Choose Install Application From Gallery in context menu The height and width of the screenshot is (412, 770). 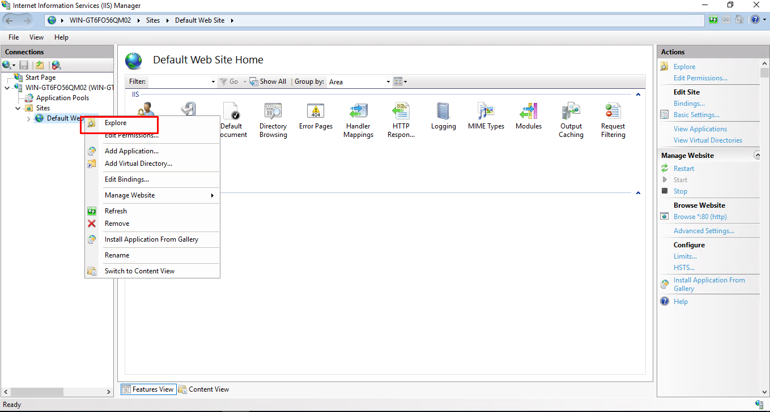(151, 239)
